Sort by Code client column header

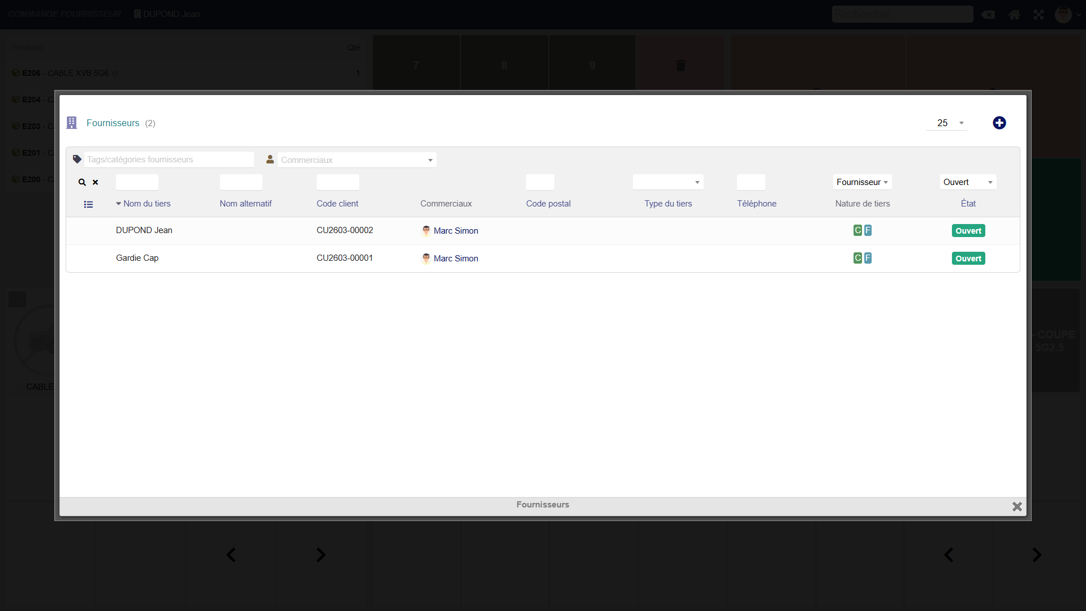(337, 204)
